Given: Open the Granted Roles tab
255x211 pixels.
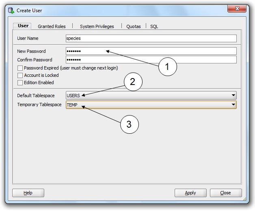Looking at the screenshot, I should (52, 26).
